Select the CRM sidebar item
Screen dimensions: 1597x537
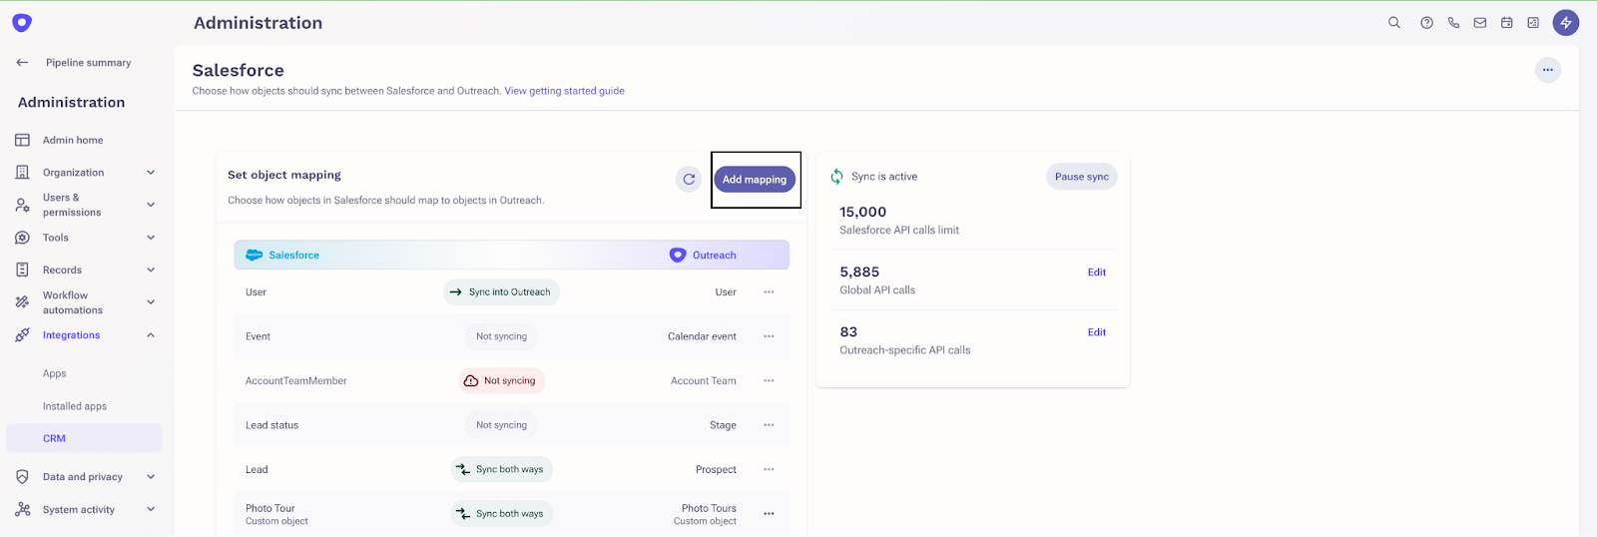point(84,438)
